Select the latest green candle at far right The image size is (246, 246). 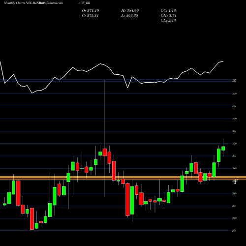click(223, 148)
